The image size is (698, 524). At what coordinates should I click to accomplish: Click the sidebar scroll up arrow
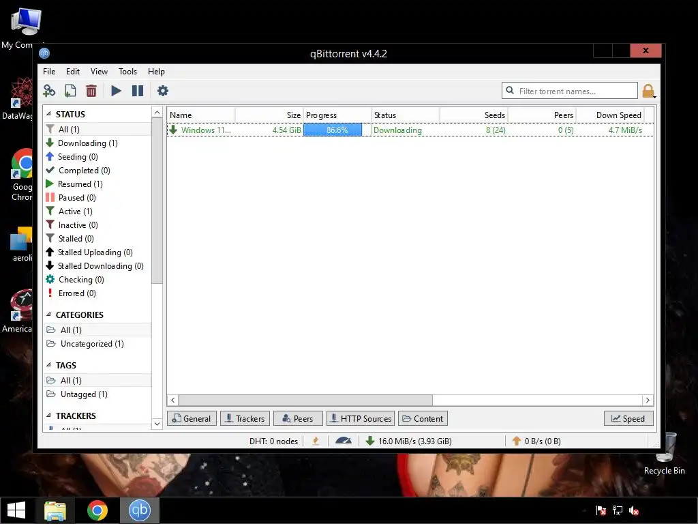pos(157,113)
